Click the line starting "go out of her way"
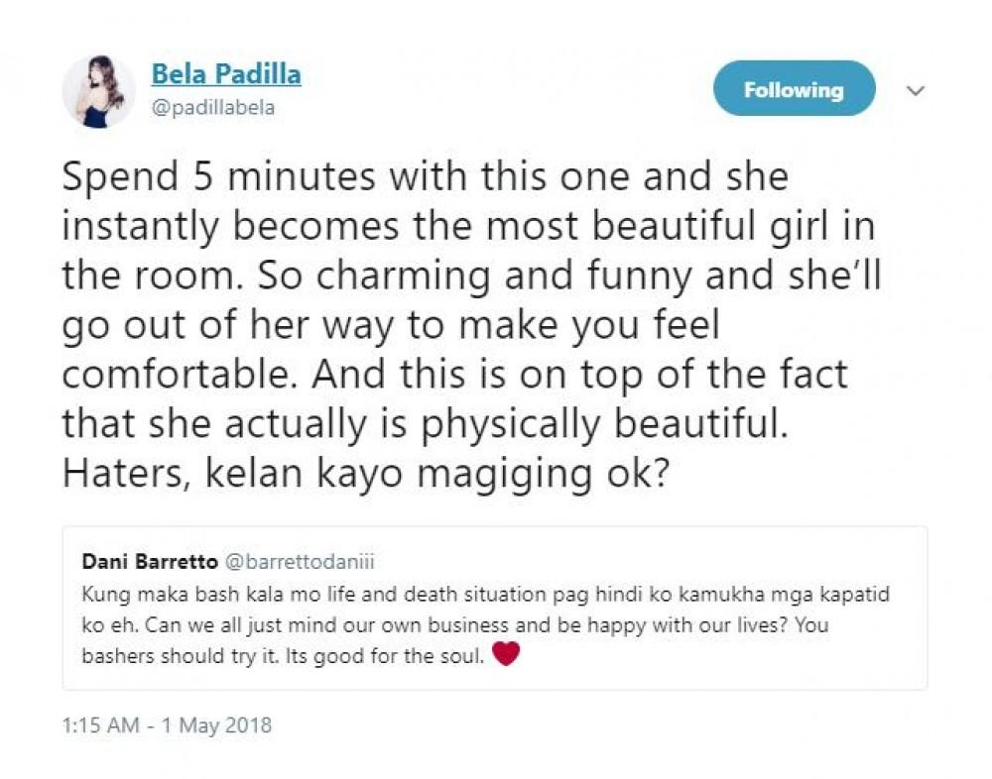Viewport: 992px width, 779px height. tap(388, 324)
